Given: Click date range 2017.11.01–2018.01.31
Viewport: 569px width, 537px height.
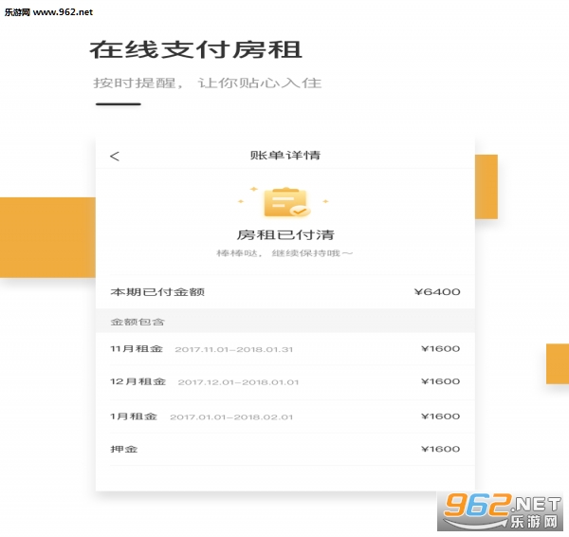Looking at the screenshot, I should (233, 350).
